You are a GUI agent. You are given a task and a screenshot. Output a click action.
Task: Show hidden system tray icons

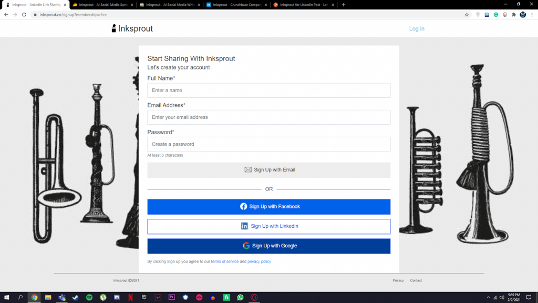(488, 298)
